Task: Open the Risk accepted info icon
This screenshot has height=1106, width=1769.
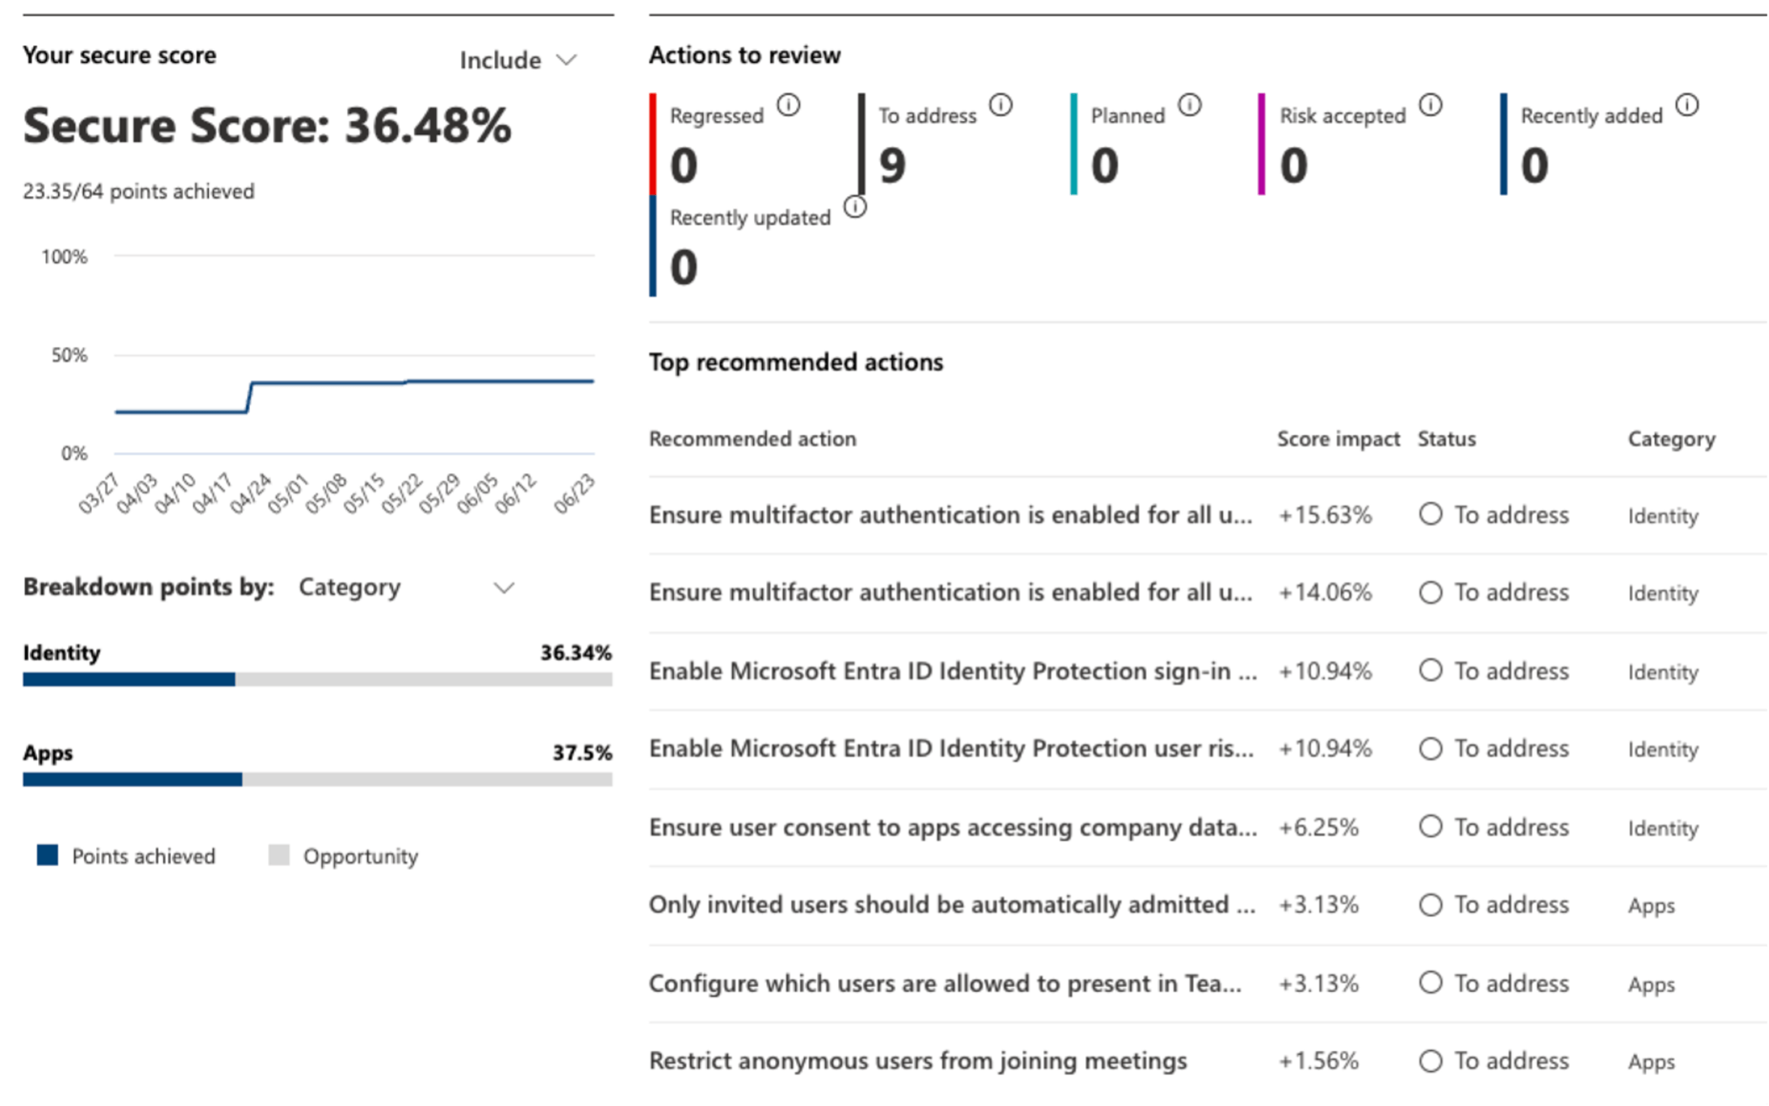Action: (1428, 103)
